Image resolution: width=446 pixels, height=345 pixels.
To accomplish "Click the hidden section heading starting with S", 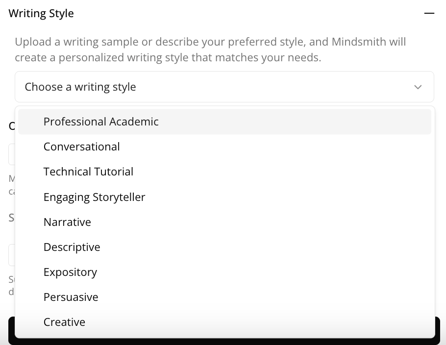I will (x=11, y=217).
